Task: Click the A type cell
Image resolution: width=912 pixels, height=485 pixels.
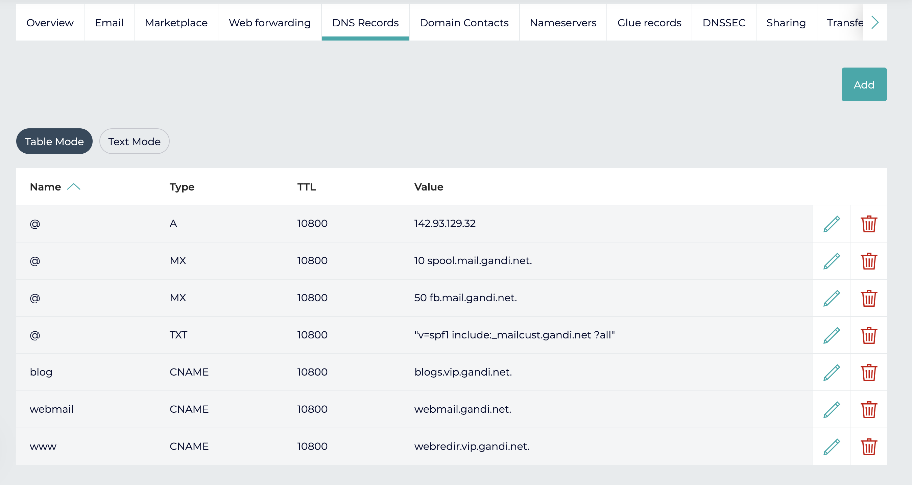Action: pos(173,223)
